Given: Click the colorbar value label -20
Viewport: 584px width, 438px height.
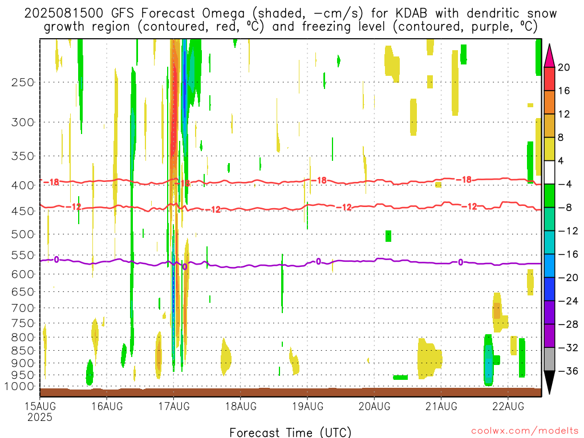Looking at the screenshot, I should pyautogui.click(x=568, y=278).
